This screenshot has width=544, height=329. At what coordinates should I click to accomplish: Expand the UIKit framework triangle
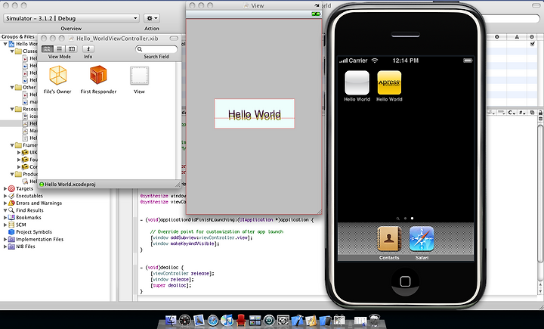19,152
